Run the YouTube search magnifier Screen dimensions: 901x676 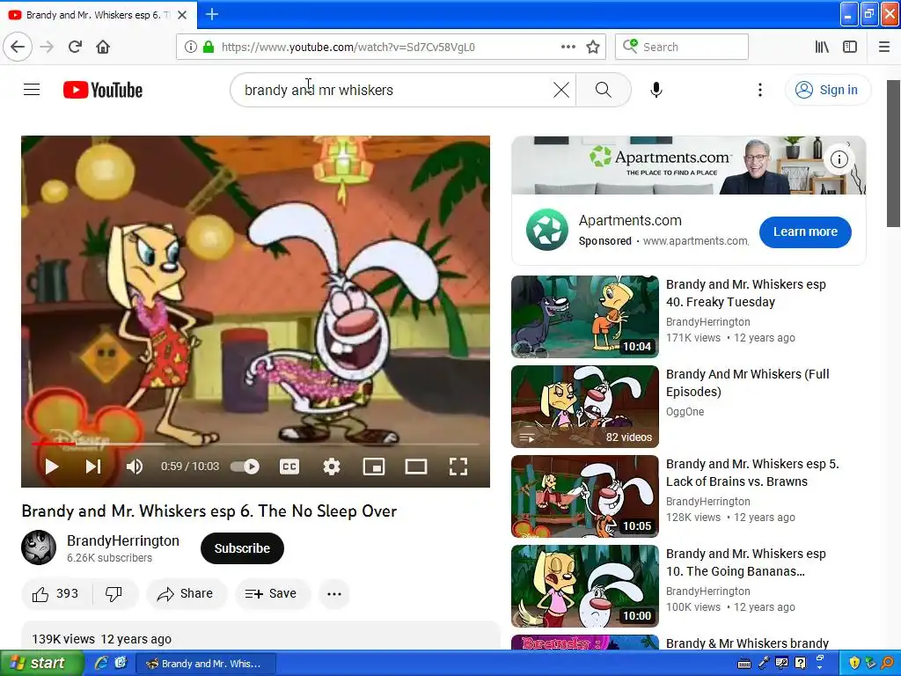pos(603,90)
